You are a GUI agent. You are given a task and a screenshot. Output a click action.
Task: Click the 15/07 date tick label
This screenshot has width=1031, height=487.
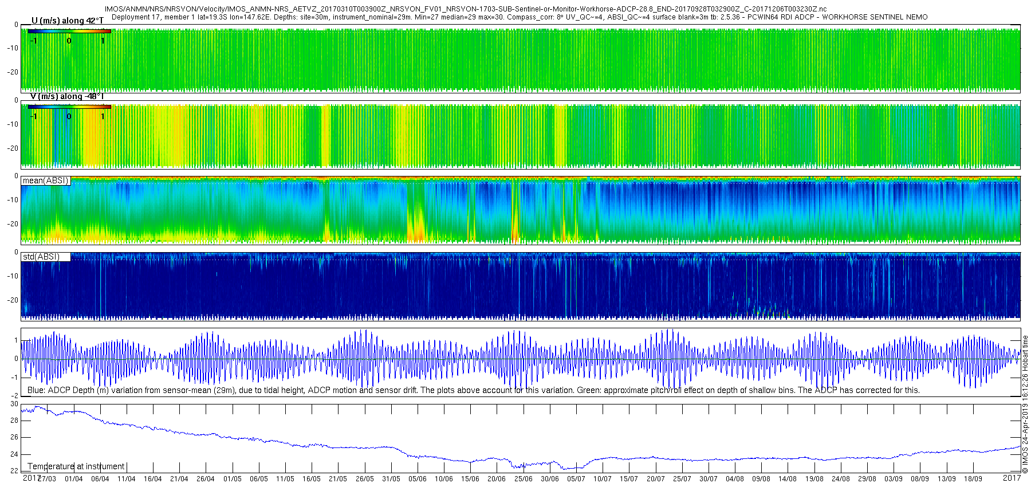pos(629,479)
